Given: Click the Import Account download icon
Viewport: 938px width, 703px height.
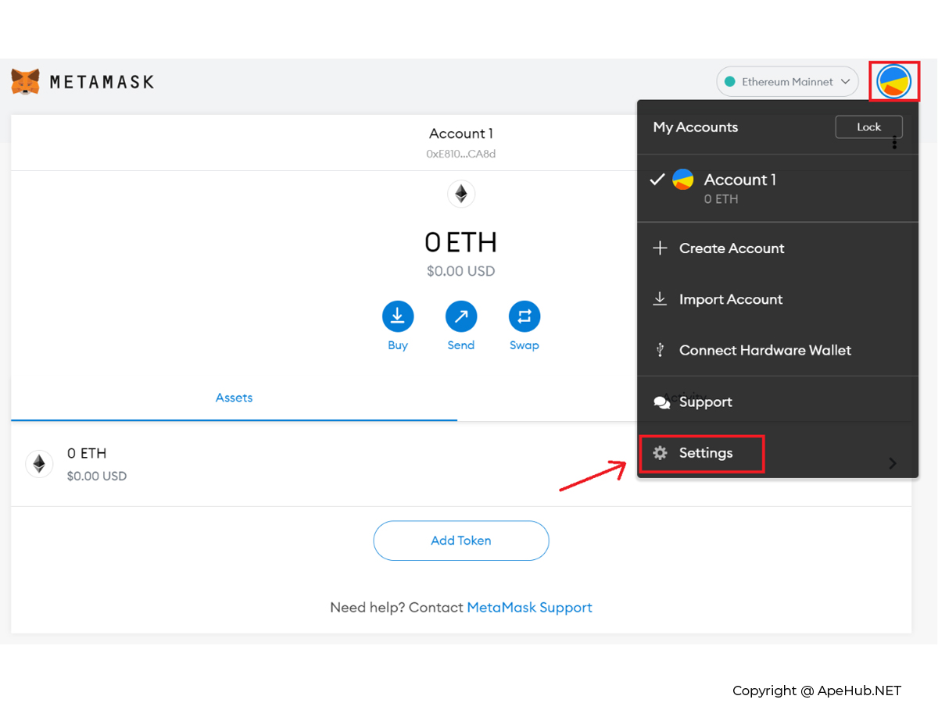Looking at the screenshot, I should (x=660, y=298).
